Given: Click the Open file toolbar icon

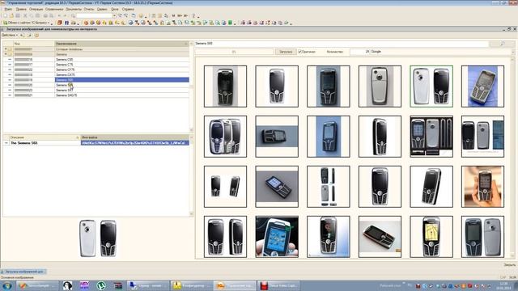Looking at the screenshot, I should coord(11,15).
